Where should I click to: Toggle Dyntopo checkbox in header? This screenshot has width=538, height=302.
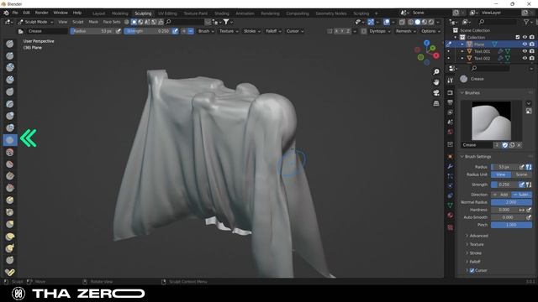(364, 31)
